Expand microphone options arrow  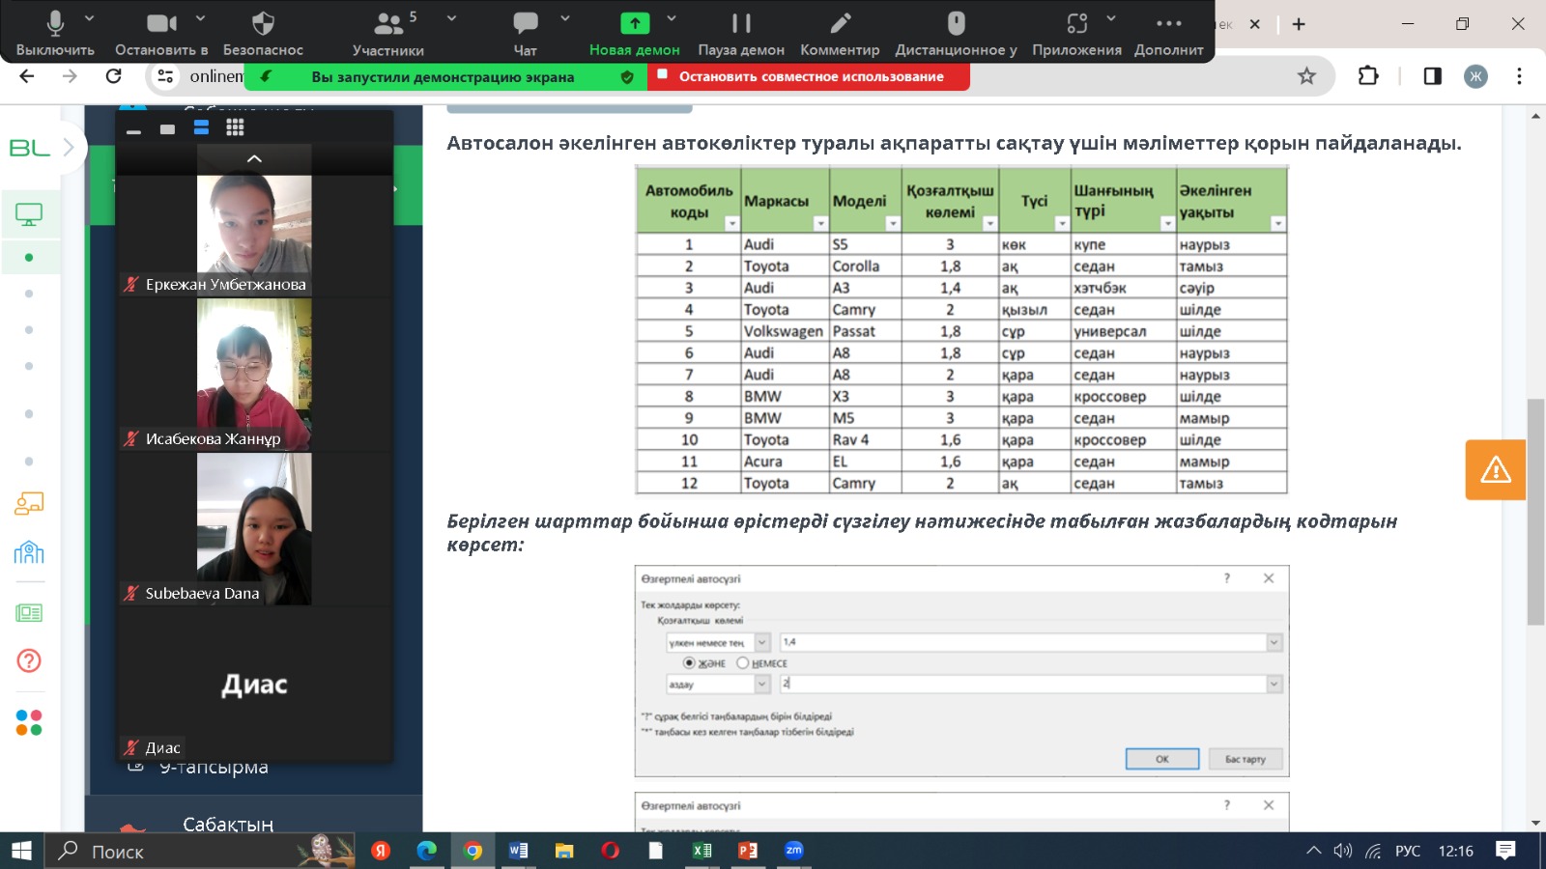pyautogui.click(x=89, y=18)
